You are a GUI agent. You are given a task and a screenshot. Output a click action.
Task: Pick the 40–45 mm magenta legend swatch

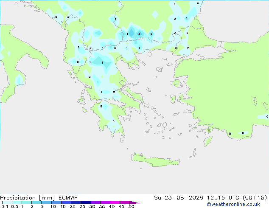coord(115,202)
